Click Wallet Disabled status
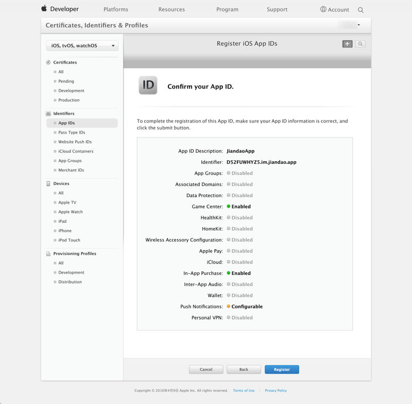Screen dimensions: 412x404 239,295
